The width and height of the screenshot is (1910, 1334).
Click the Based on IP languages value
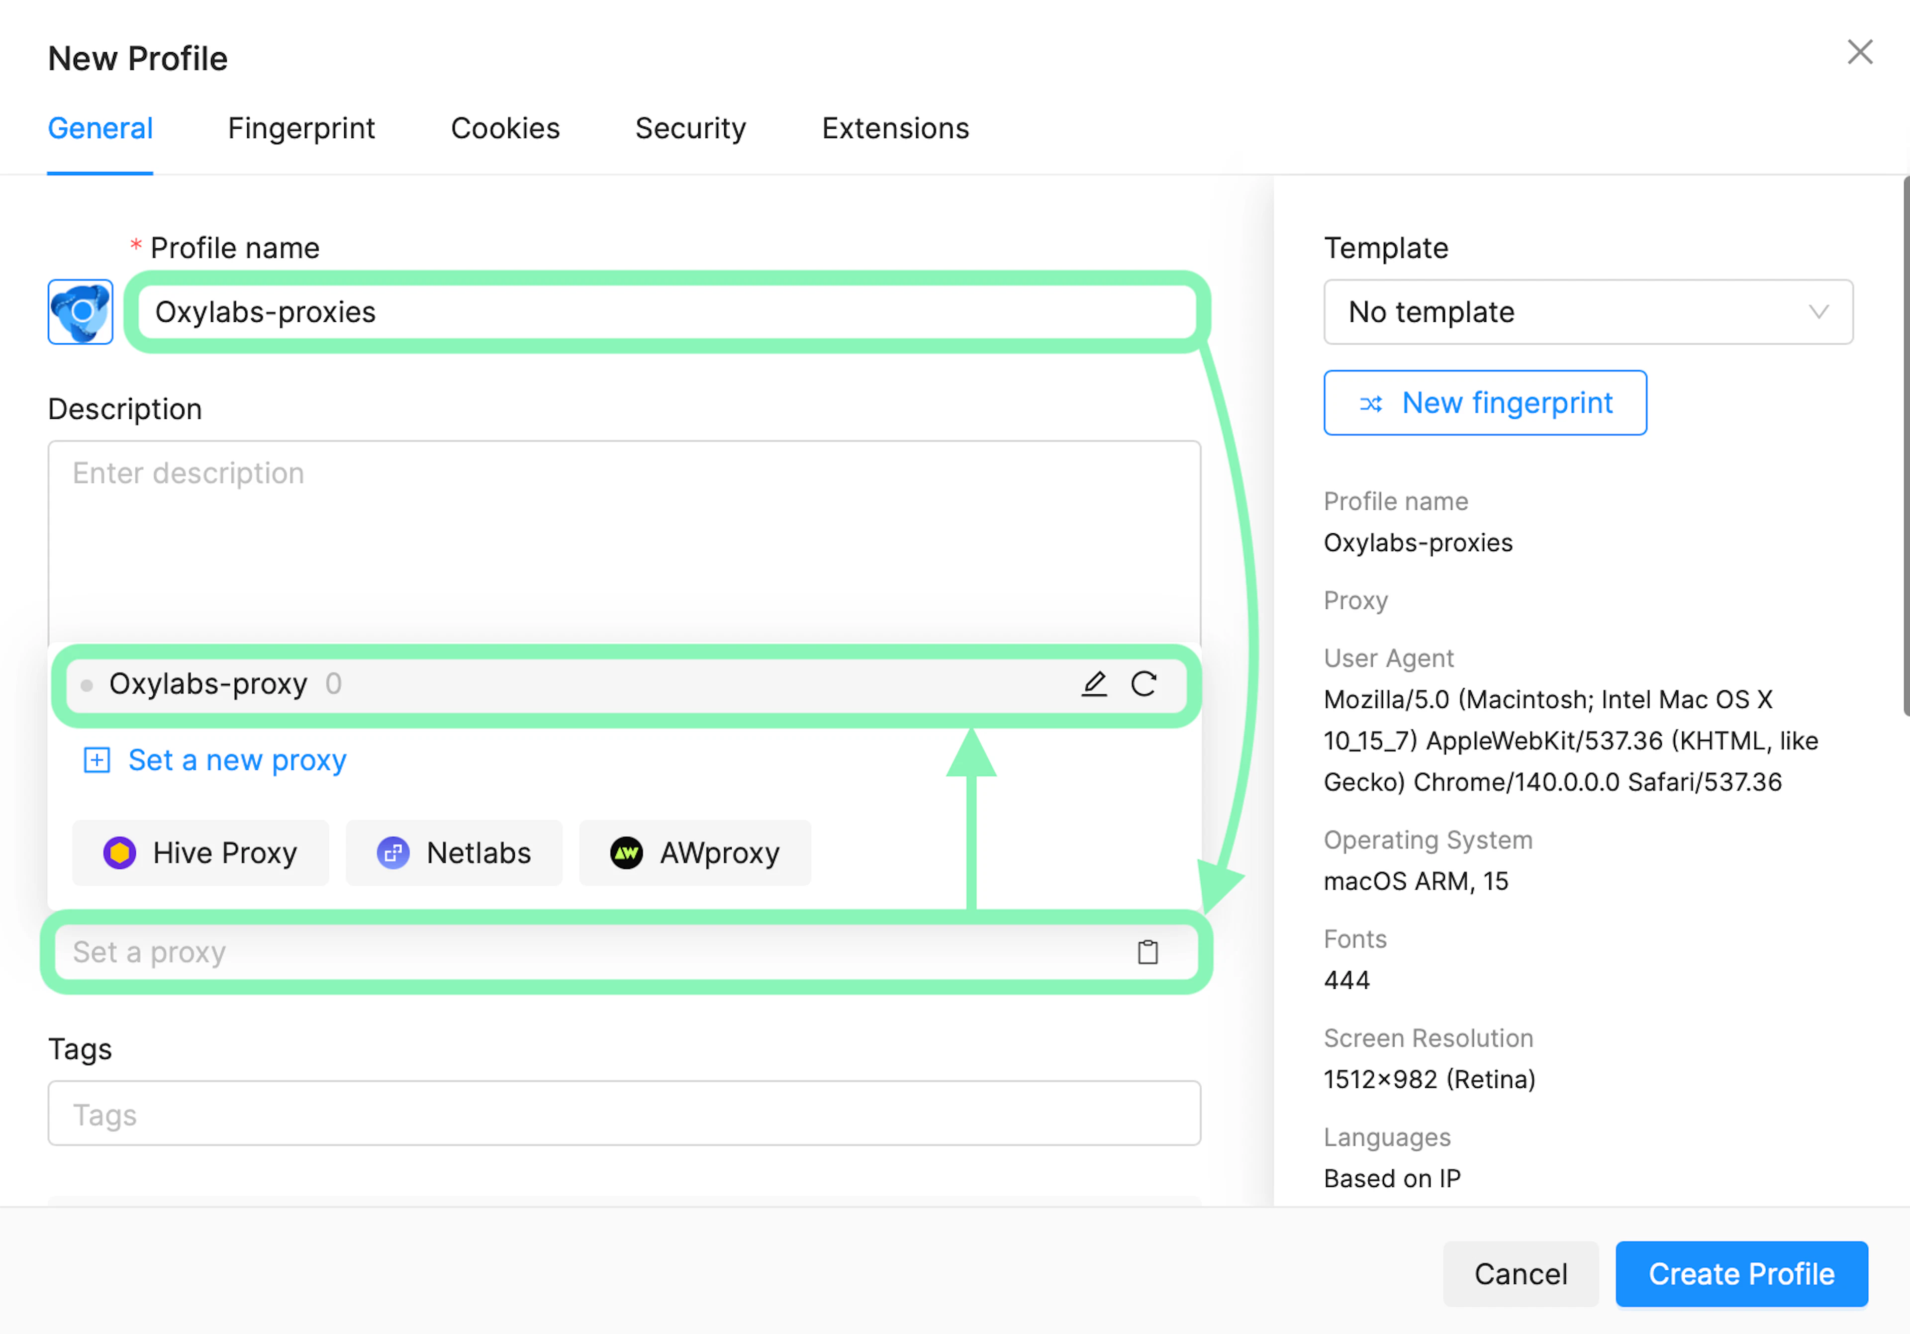[x=1392, y=1178]
